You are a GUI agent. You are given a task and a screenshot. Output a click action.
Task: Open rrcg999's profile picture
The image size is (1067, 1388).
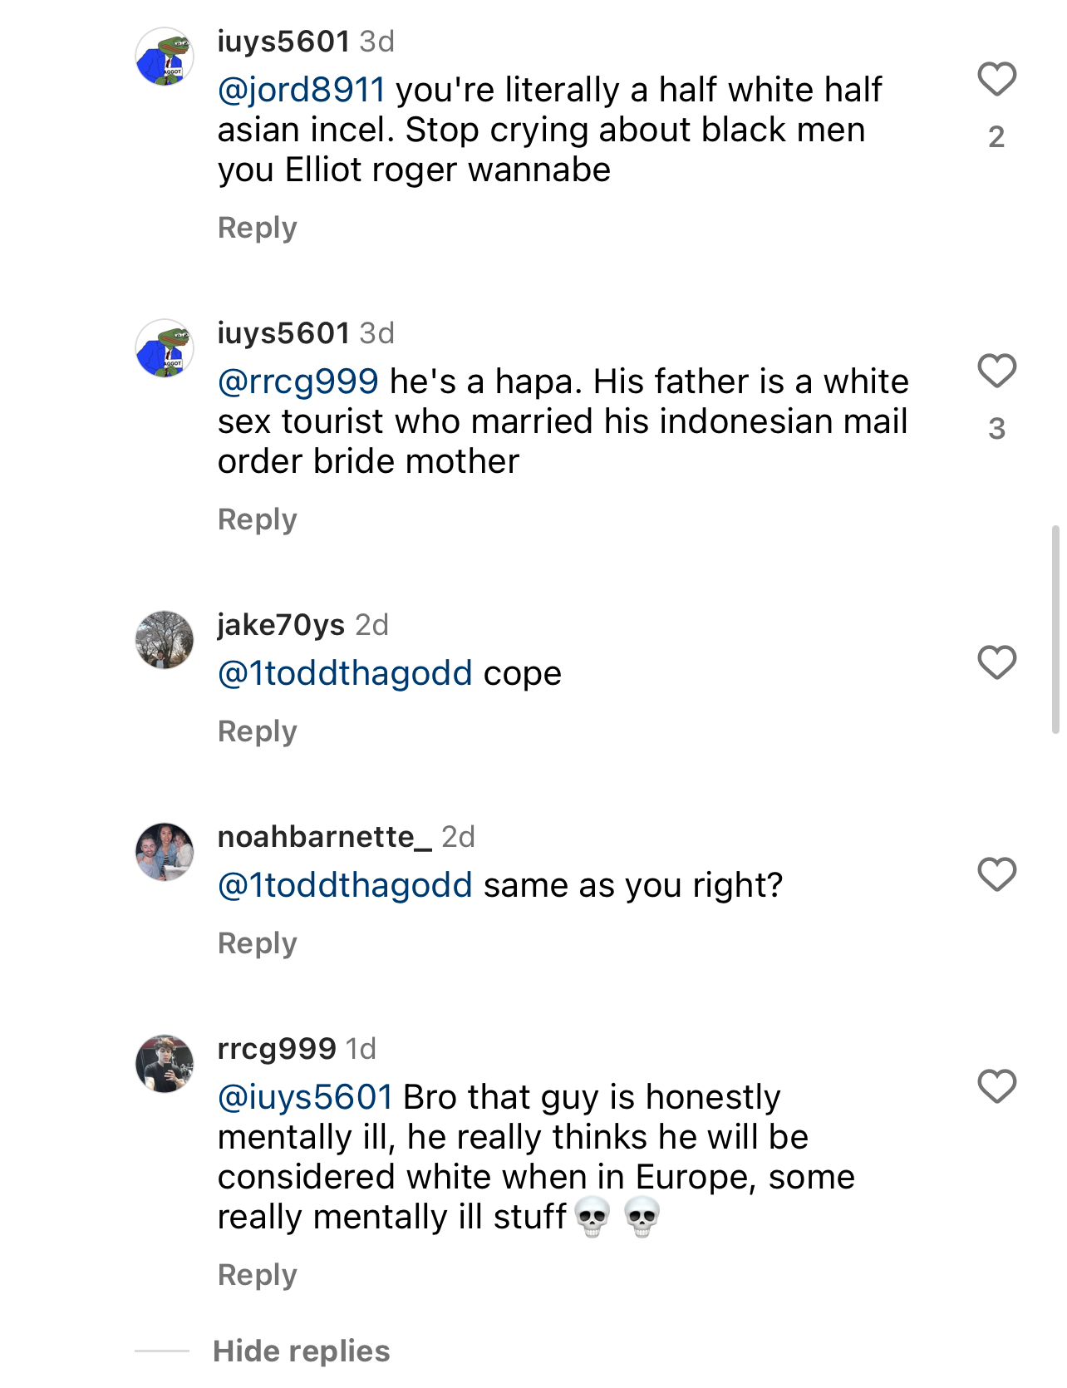(165, 1064)
